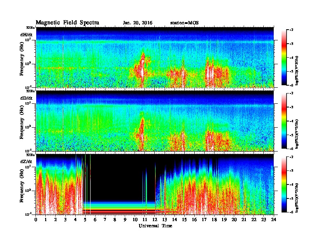Select the "16" Universal Time tick
This screenshot has height=252, width=326.
[x=194, y=220]
